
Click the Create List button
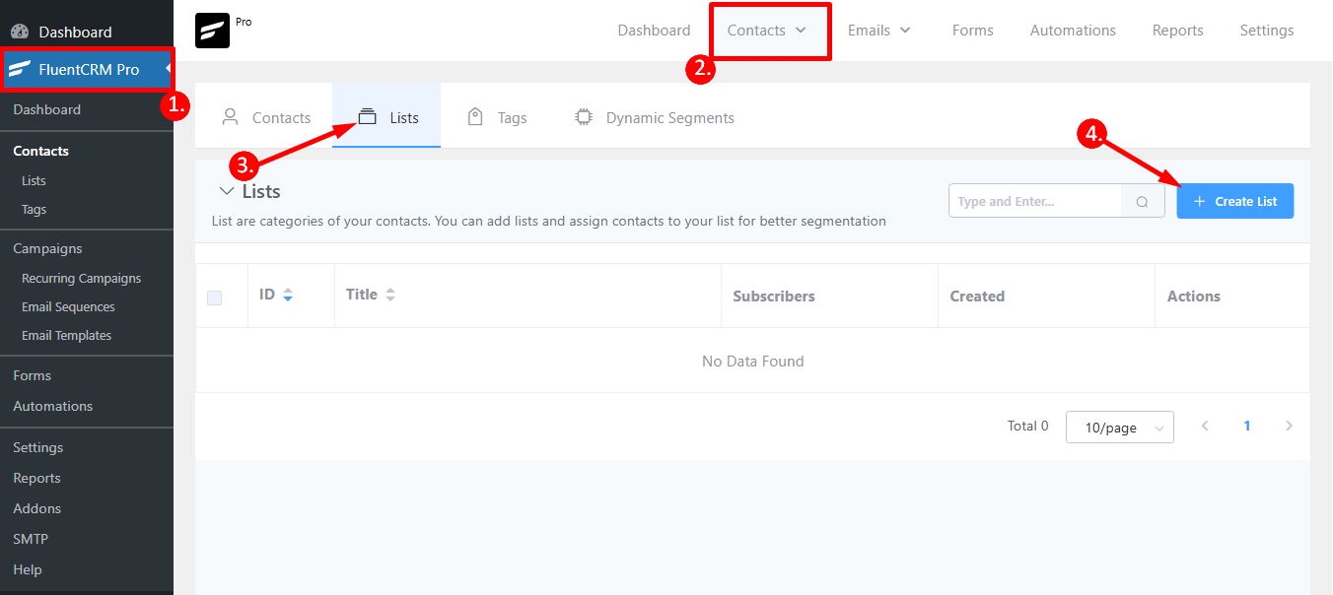point(1234,201)
